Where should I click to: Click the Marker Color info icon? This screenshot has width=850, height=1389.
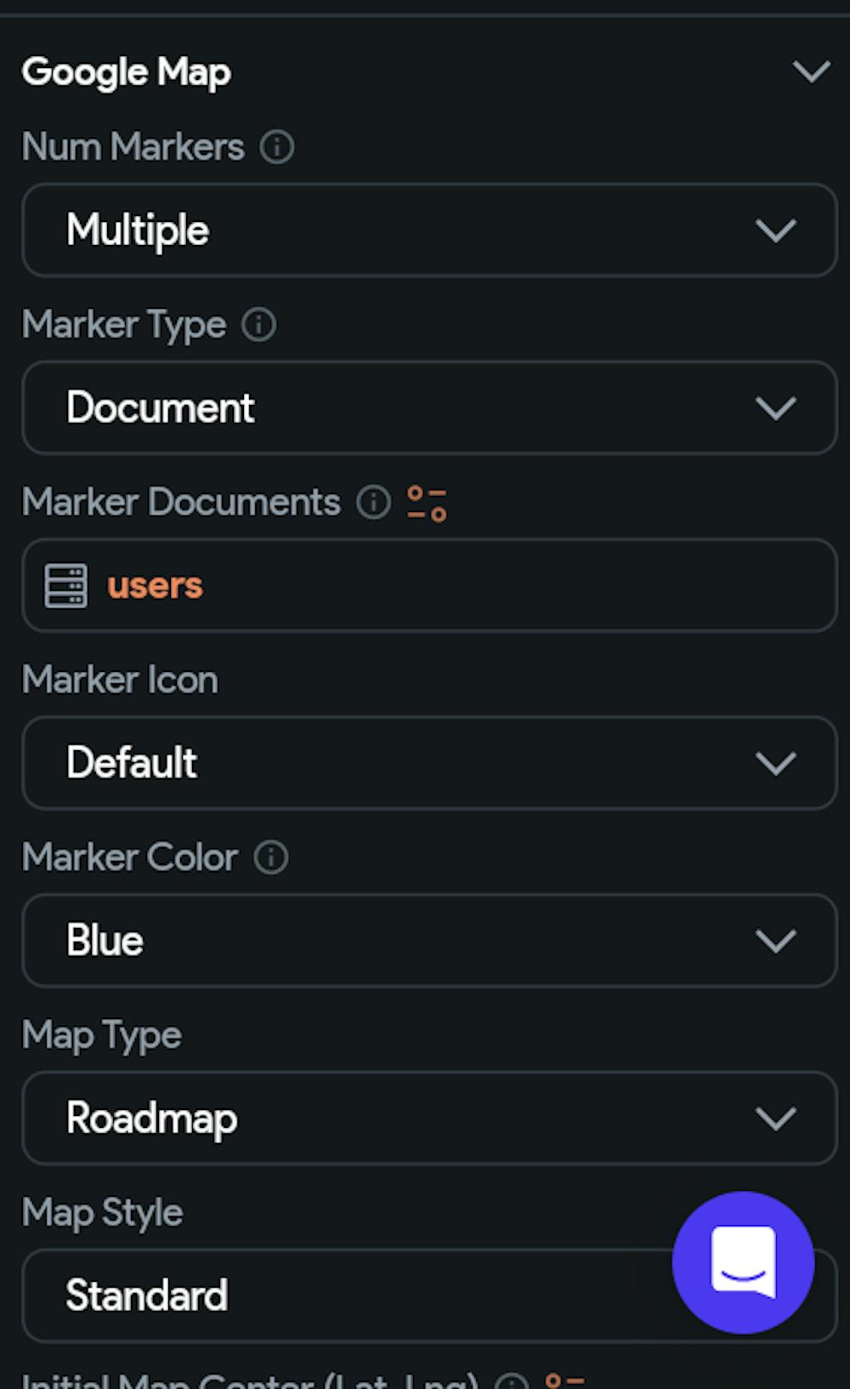pyautogui.click(x=271, y=857)
